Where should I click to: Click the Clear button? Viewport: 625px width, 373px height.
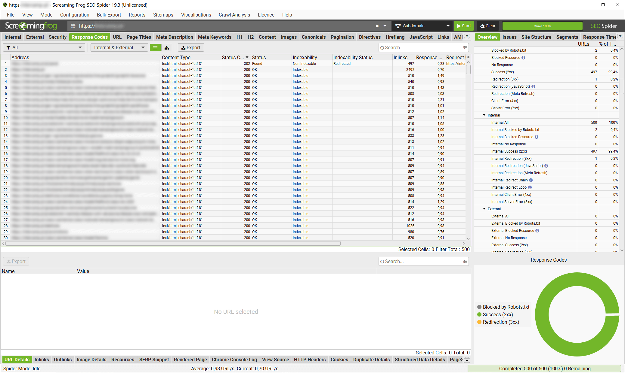click(x=488, y=26)
